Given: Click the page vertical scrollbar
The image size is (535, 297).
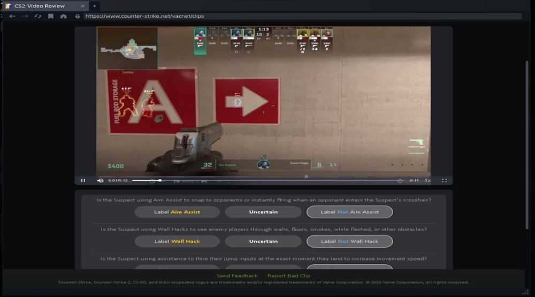Looking at the screenshot, I should [527, 145].
